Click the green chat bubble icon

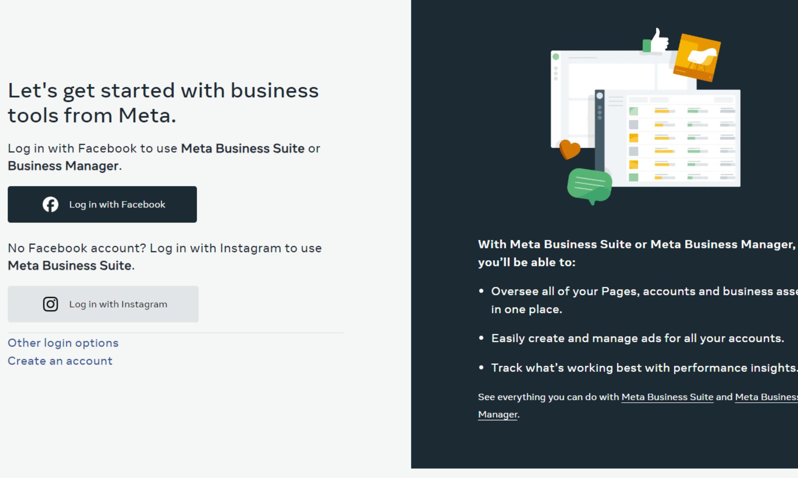click(589, 185)
